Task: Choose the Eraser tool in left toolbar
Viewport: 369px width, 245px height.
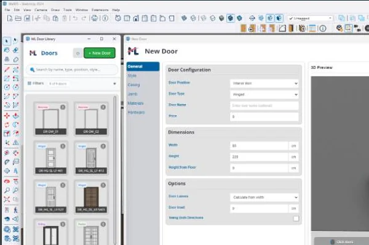Action: pyautogui.click(x=15, y=50)
